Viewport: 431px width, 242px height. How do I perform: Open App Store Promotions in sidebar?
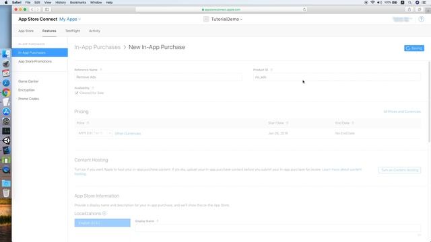[35, 61]
